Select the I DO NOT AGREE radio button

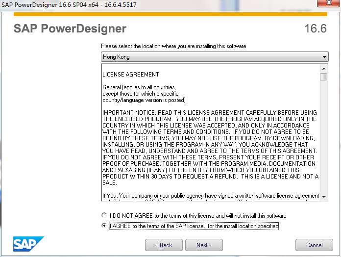pos(104,215)
